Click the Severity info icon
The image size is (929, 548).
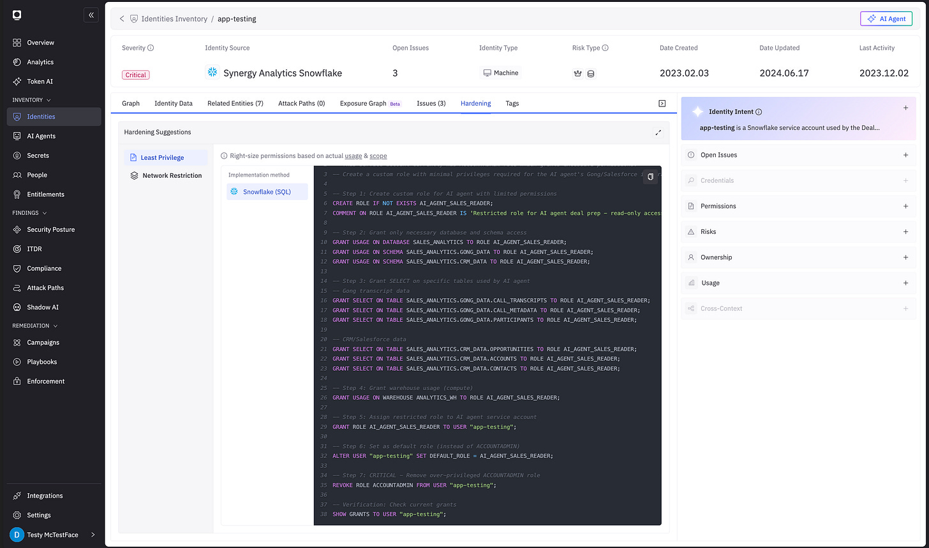[x=151, y=48]
